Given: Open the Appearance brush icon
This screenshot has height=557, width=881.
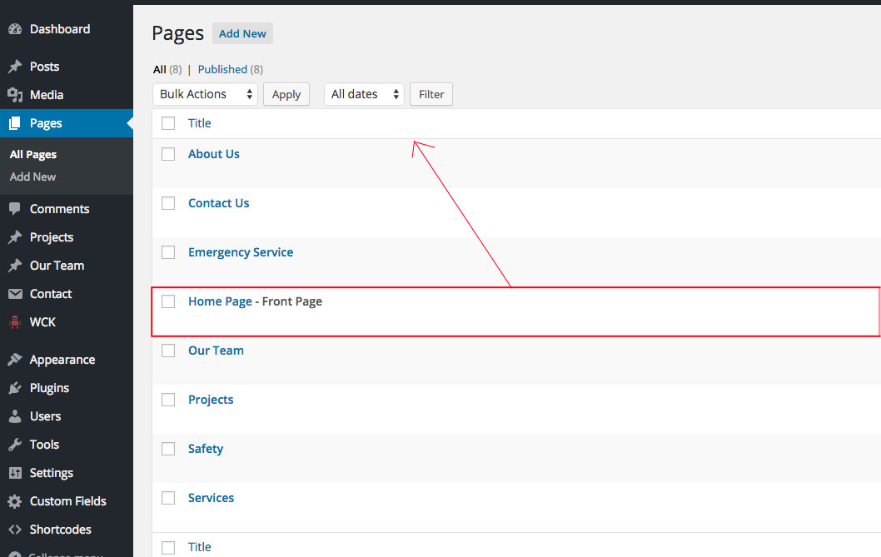Looking at the screenshot, I should click(17, 359).
